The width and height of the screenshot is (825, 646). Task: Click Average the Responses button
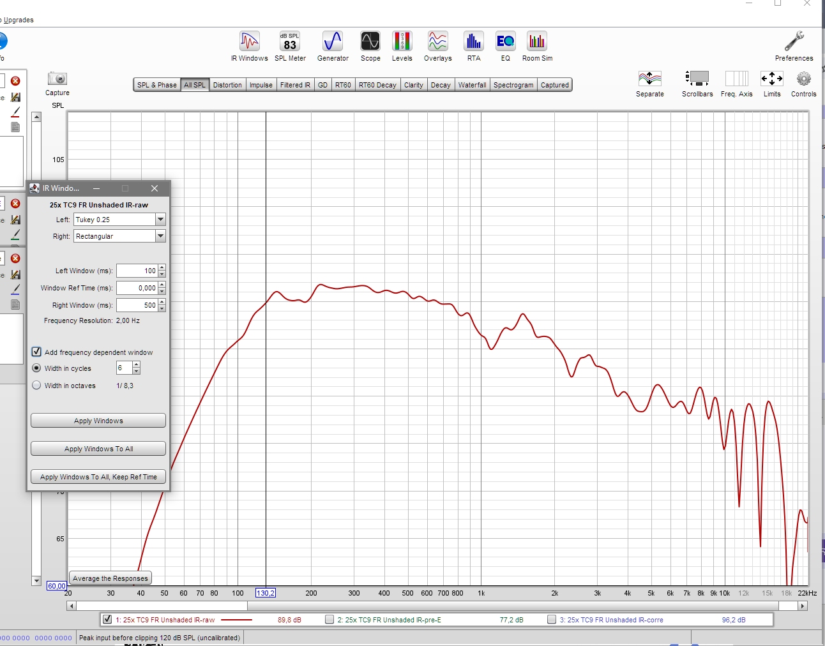(110, 578)
